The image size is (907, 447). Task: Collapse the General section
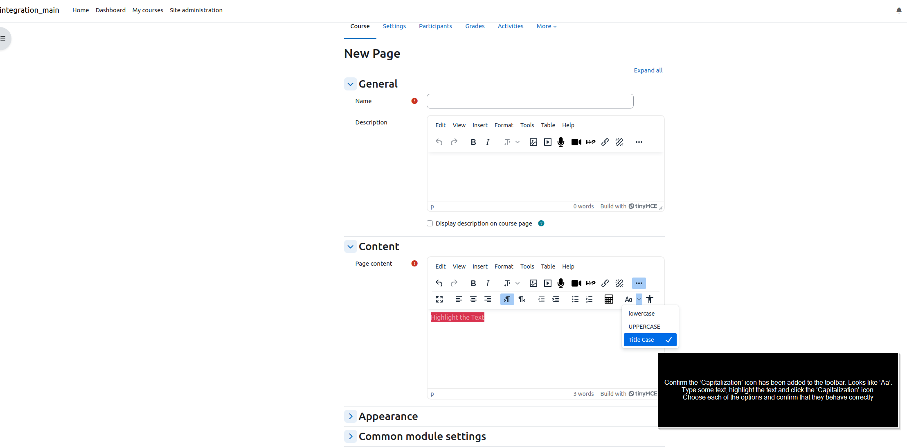(351, 84)
